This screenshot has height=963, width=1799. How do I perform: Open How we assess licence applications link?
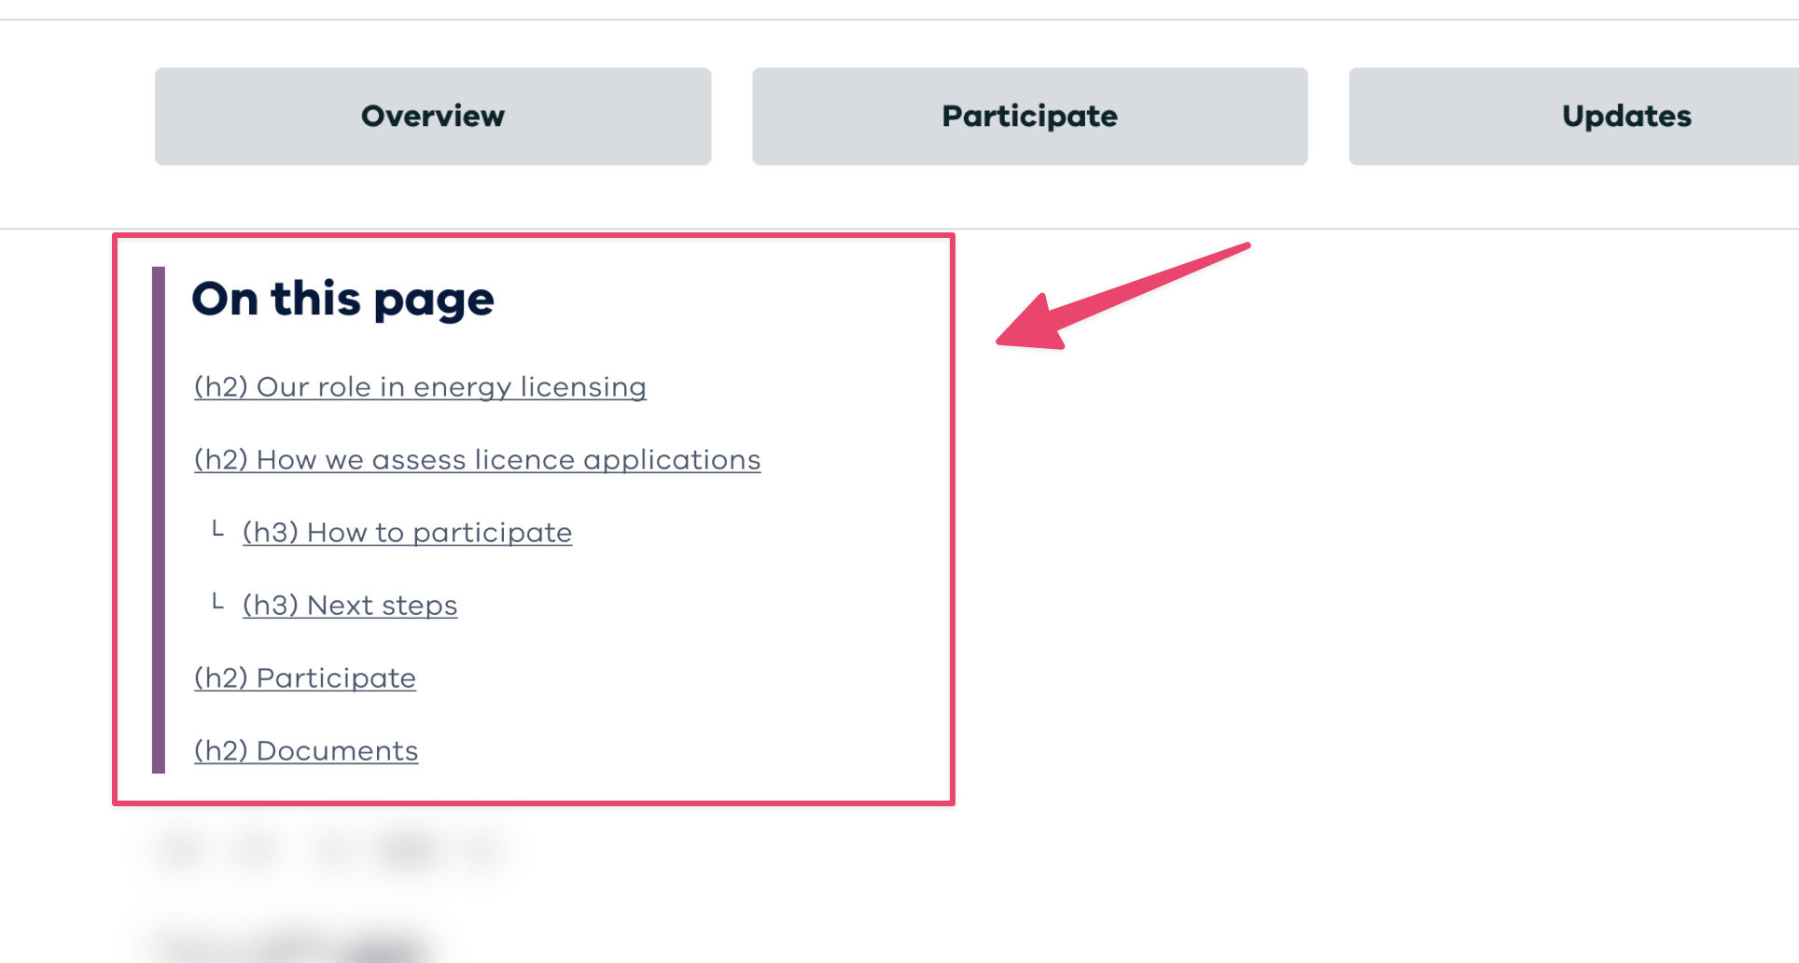[x=477, y=460]
